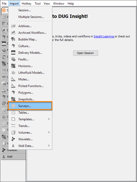Open the Window menu
137x182 pixels.
click(x=59, y=4)
